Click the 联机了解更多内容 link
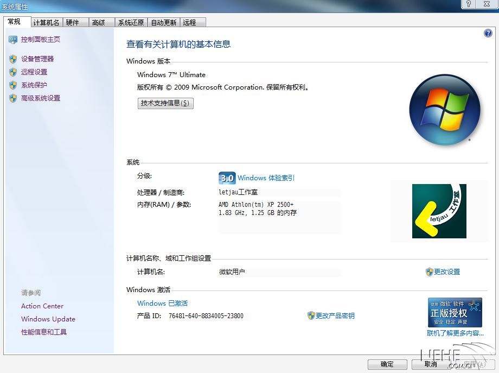This screenshot has height=373, width=499. (x=455, y=333)
